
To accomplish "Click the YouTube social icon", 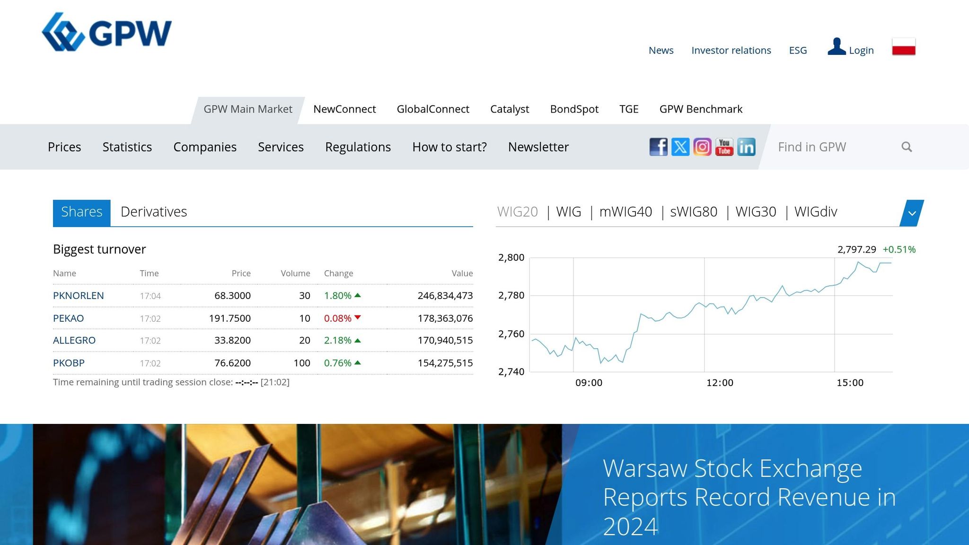I will [x=724, y=147].
